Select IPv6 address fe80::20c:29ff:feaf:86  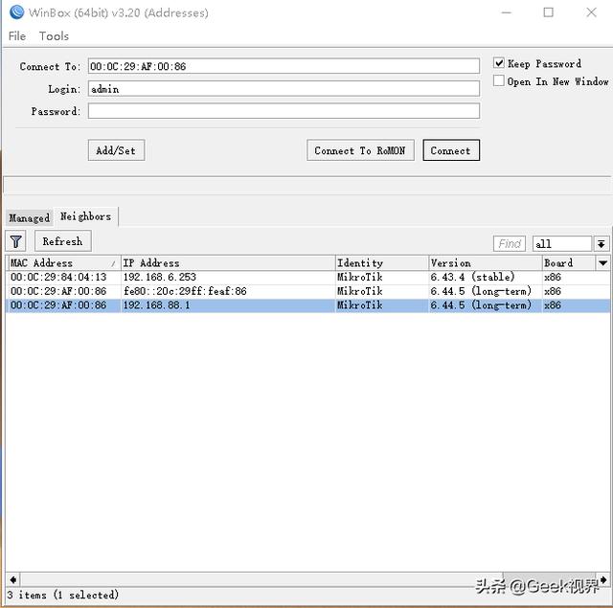(x=185, y=291)
